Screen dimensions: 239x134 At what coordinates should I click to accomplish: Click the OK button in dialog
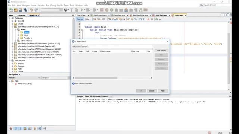pos(141,91)
